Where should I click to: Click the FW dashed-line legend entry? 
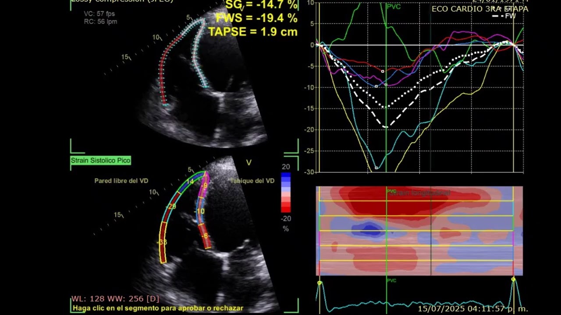(504, 16)
